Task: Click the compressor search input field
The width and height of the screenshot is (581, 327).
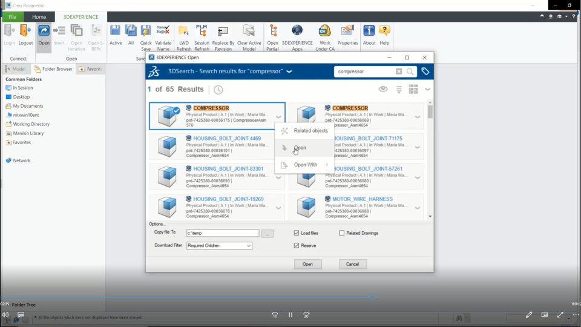Action: pyautogui.click(x=364, y=71)
